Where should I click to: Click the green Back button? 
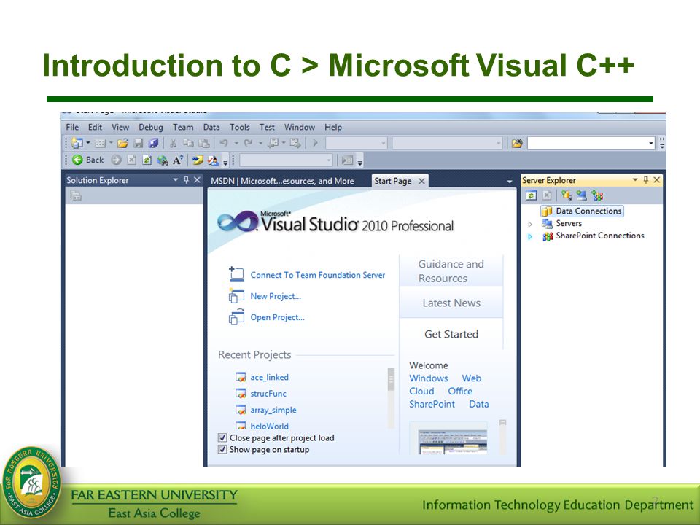pyautogui.click(x=88, y=160)
